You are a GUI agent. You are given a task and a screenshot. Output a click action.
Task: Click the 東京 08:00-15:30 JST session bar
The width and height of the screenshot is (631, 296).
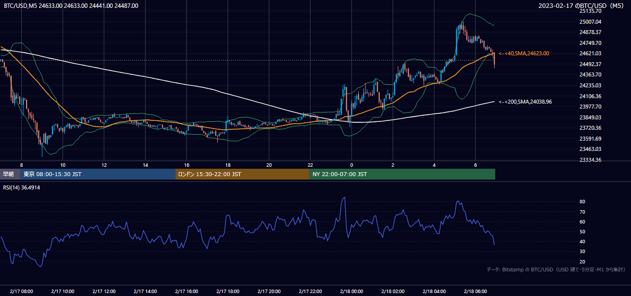pos(98,174)
